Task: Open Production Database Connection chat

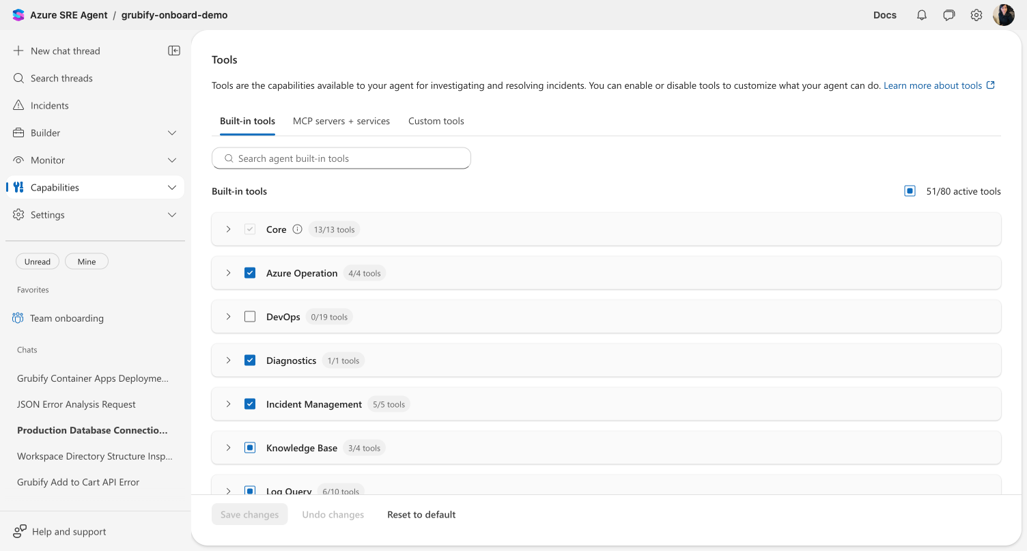Action: pyautogui.click(x=92, y=430)
